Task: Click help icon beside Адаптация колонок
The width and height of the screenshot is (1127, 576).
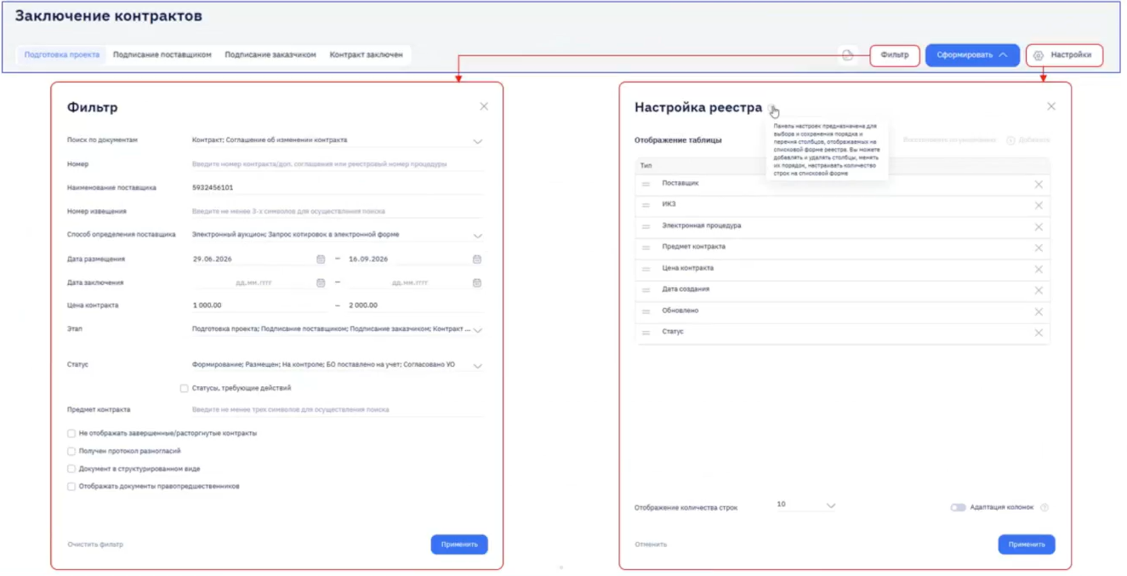Action: click(x=1044, y=508)
